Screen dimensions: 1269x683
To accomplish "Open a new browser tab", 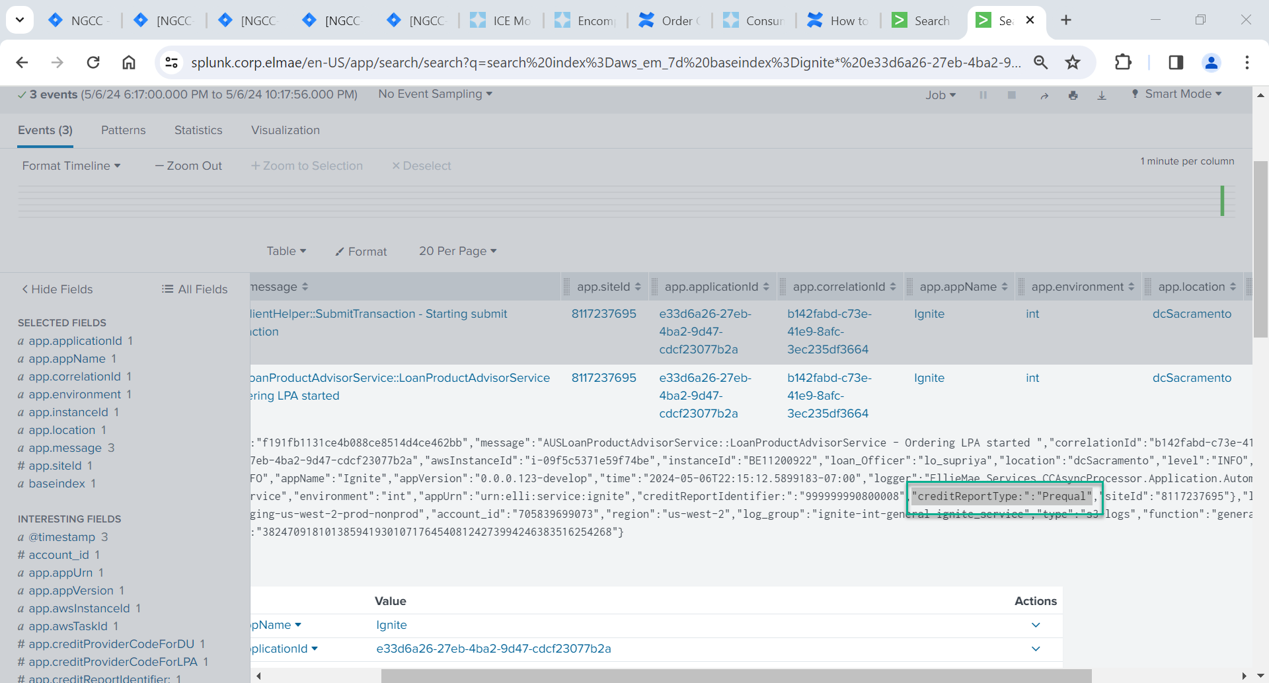I will tap(1066, 20).
